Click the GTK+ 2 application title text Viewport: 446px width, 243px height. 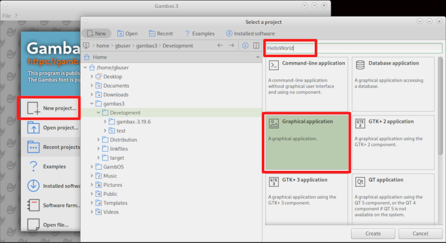(x=391, y=121)
